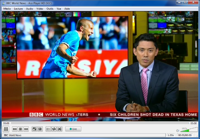Skip to the previous media item
The image size is (200, 139).
coord(15,129)
